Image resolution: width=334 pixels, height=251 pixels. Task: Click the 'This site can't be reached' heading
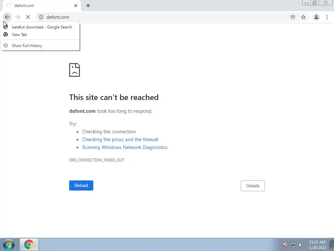[114, 97]
